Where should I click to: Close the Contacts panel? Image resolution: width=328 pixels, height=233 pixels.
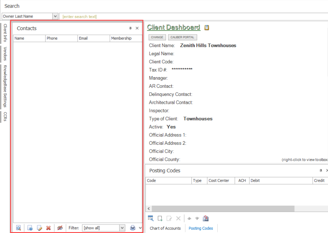pyautogui.click(x=137, y=28)
